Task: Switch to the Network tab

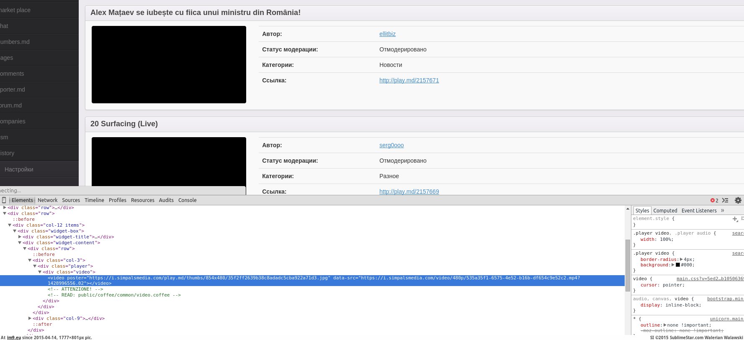Action: tap(47, 200)
